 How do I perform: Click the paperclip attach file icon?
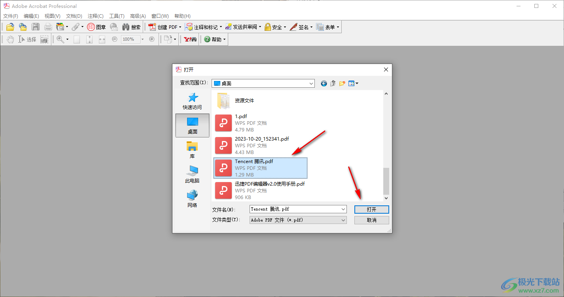75,27
